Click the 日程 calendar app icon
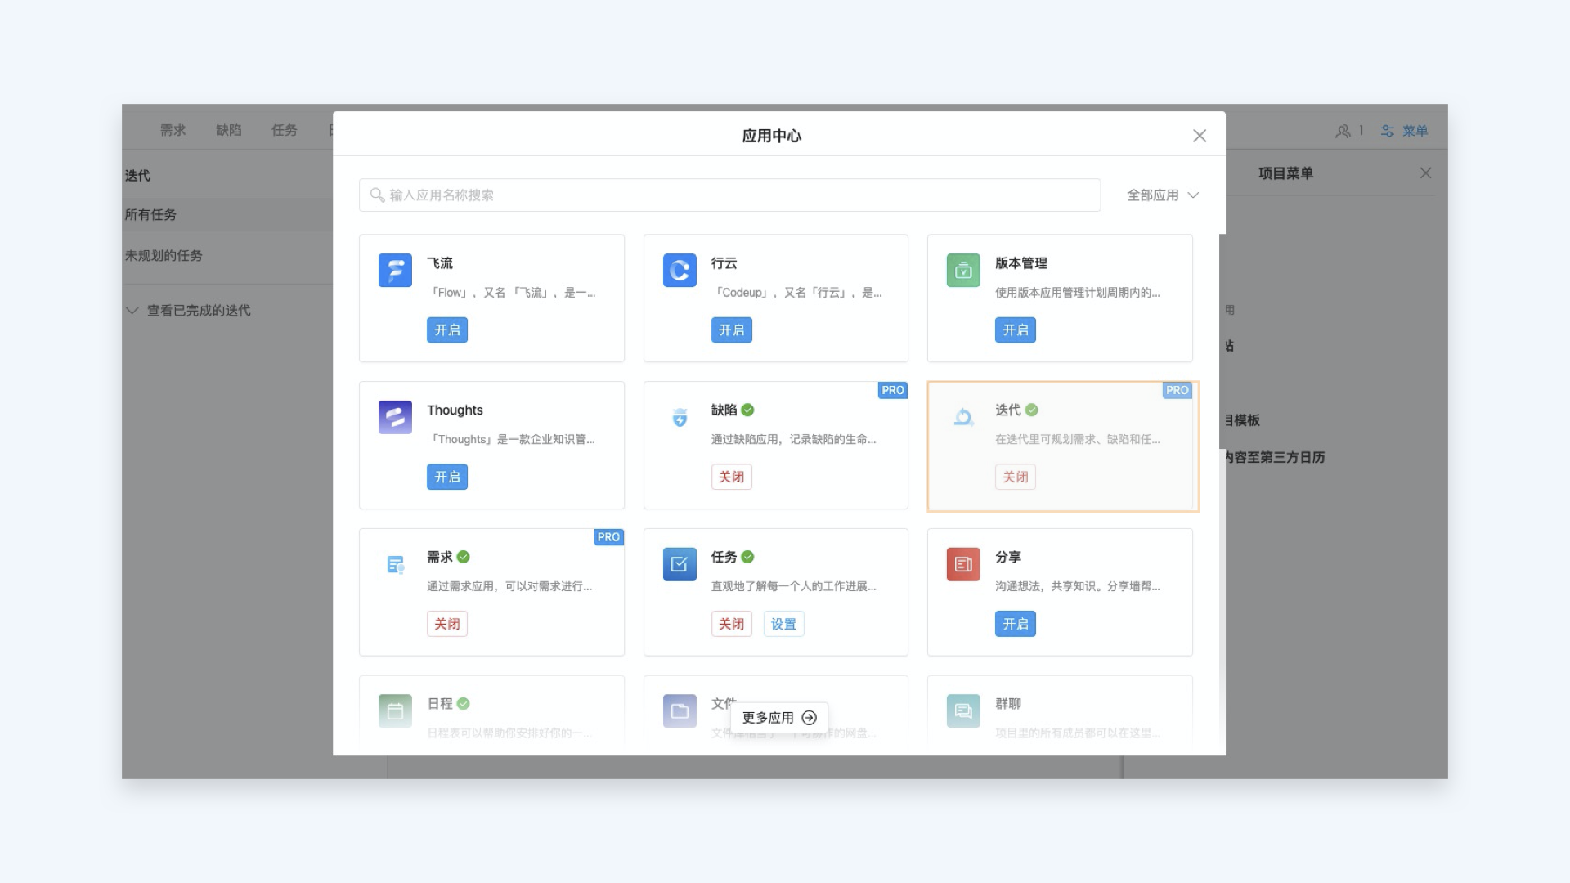This screenshot has width=1570, height=883. point(395,710)
